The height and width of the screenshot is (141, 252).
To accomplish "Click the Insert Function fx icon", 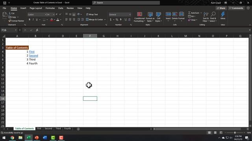I will coord(37,30).
